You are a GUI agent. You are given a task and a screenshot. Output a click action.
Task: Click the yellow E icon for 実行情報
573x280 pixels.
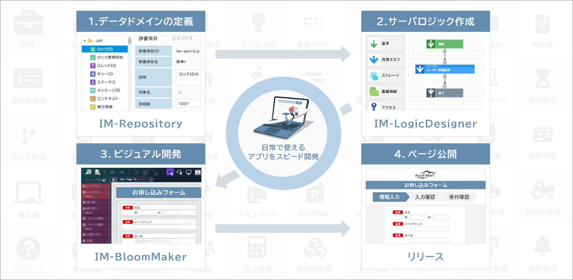pos(93,107)
